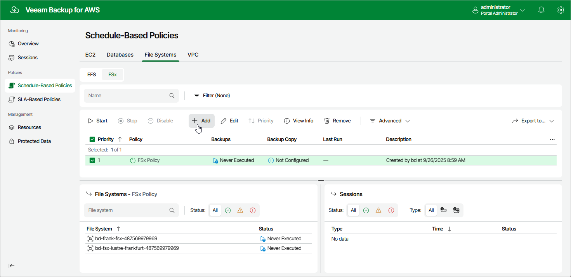The image size is (571, 277).
Task: Filter Sessions by error status
Action: (391, 210)
